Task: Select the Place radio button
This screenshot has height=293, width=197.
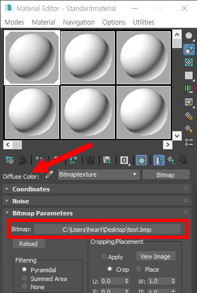Action: coord(138,269)
